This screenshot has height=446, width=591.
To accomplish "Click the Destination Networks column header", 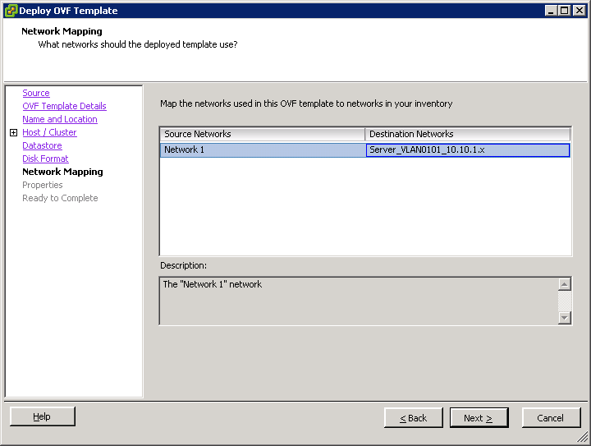I will tap(467, 134).
